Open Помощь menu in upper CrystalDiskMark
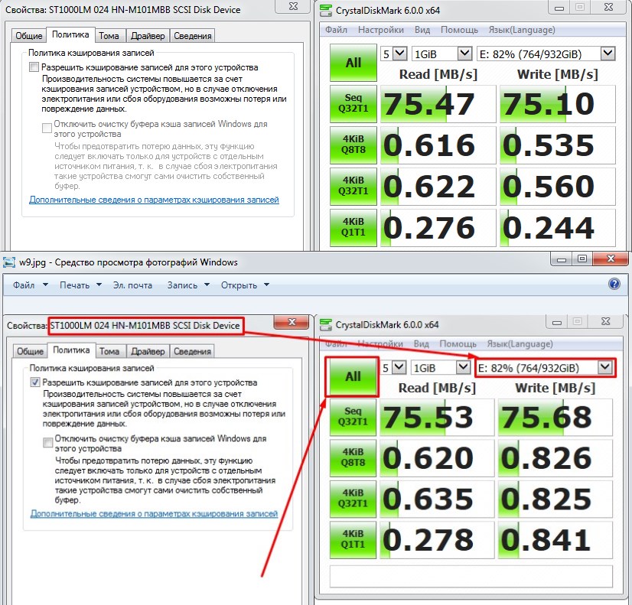This screenshot has height=605, width=632. pyautogui.click(x=459, y=30)
